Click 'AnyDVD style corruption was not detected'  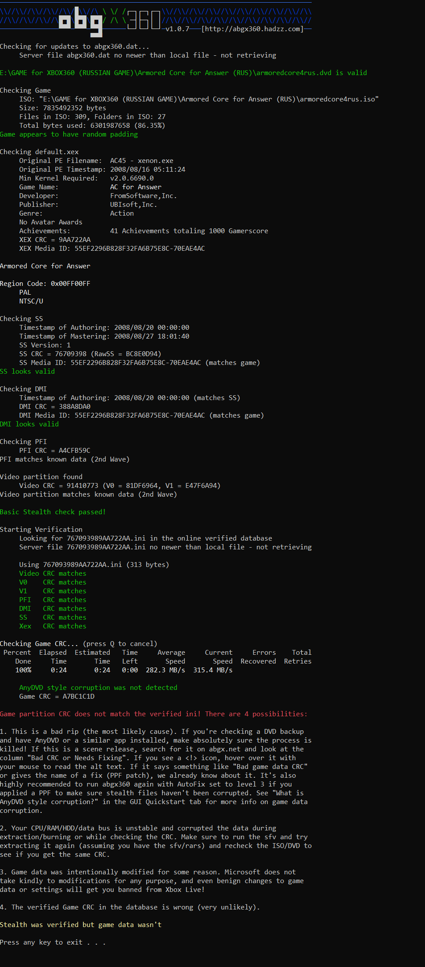(98, 688)
